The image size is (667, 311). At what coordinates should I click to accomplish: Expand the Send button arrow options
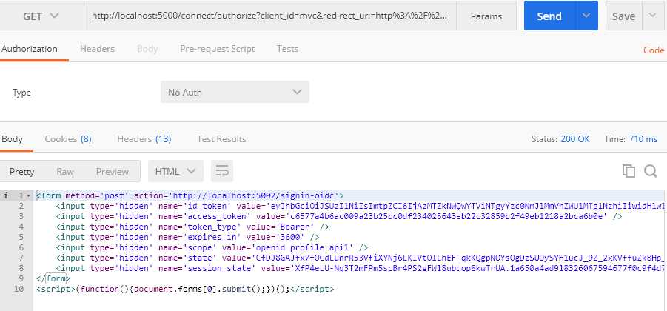[x=587, y=16]
